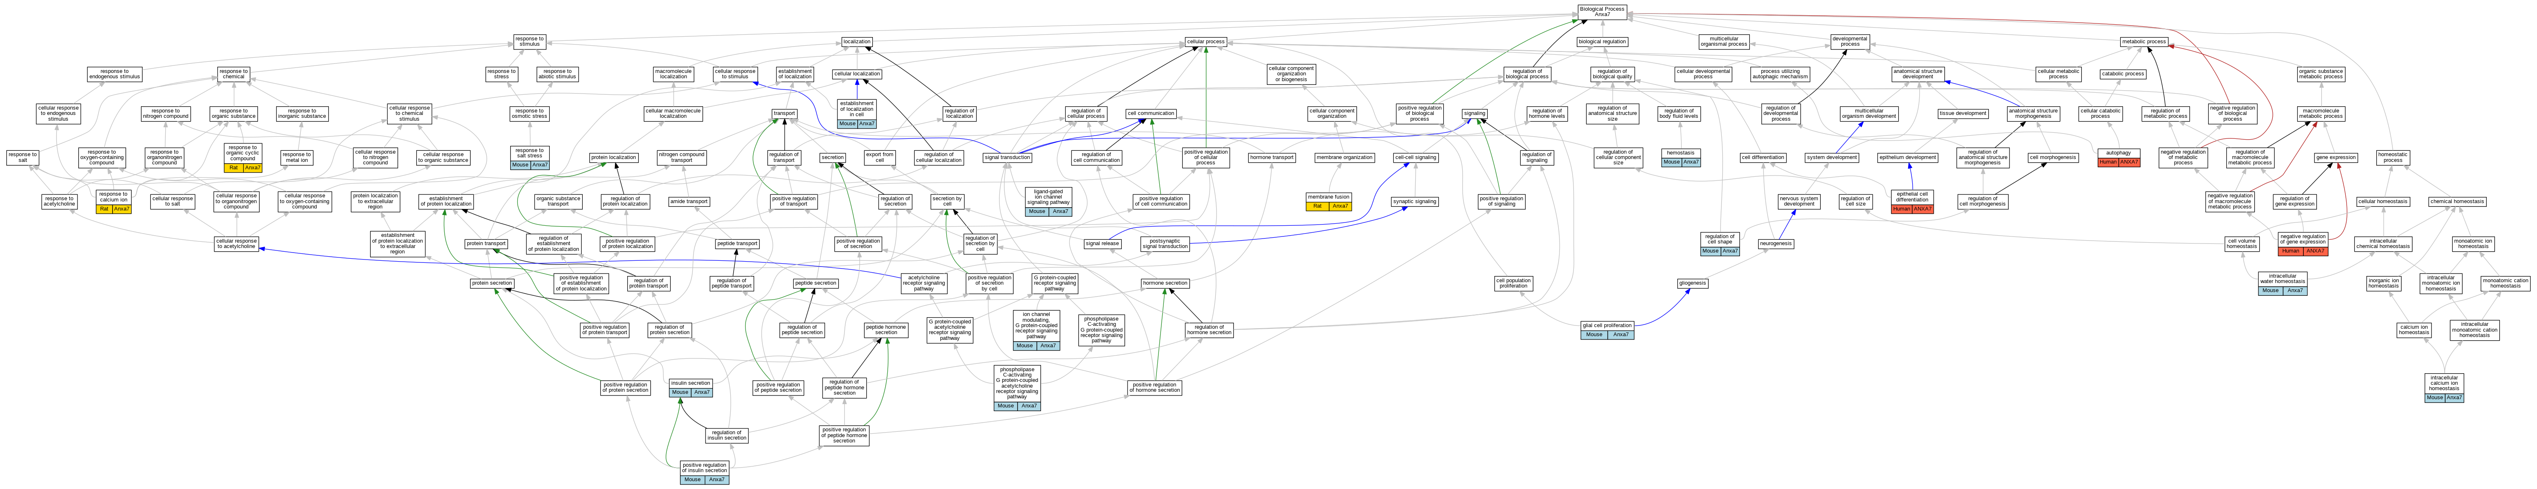Select 'cellular response to acetylcholine' node
This screenshot has width=2537, height=489.
coord(237,244)
